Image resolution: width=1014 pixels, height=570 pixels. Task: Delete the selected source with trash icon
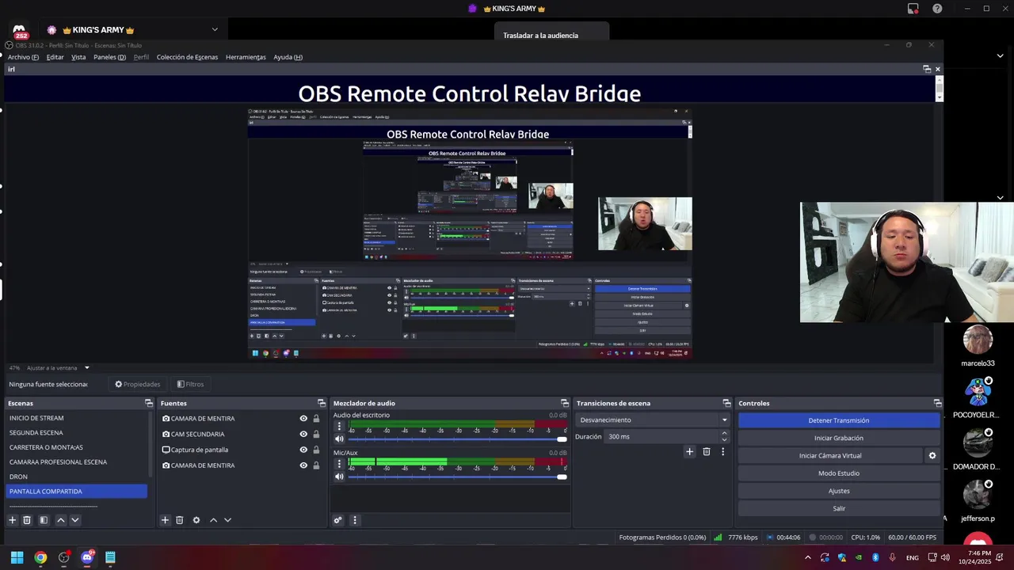click(x=180, y=520)
